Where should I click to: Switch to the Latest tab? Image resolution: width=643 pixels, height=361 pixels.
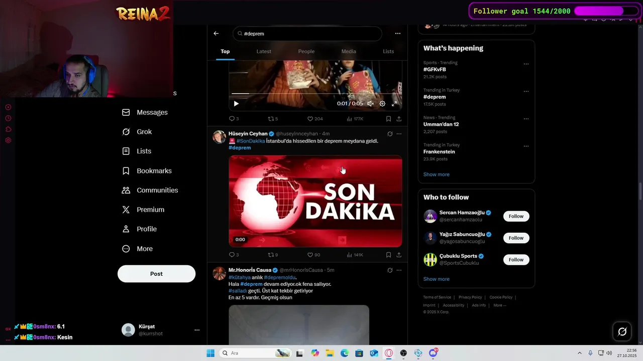pyautogui.click(x=264, y=51)
